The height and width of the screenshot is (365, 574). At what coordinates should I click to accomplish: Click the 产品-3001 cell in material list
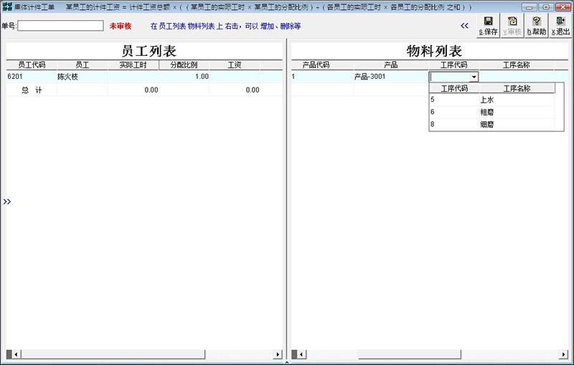(x=370, y=77)
